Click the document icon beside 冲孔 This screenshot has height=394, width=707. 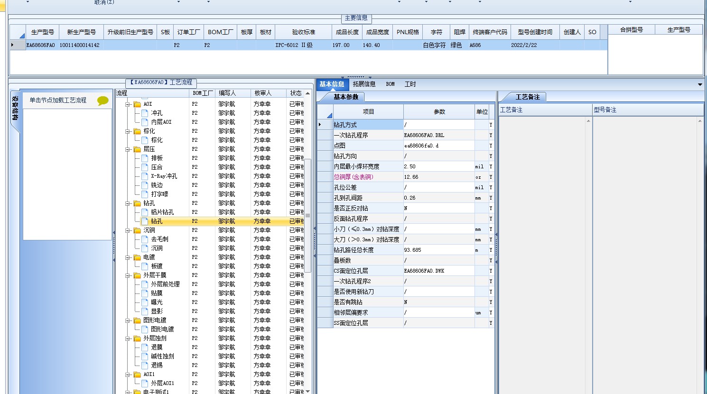point(145,113)
